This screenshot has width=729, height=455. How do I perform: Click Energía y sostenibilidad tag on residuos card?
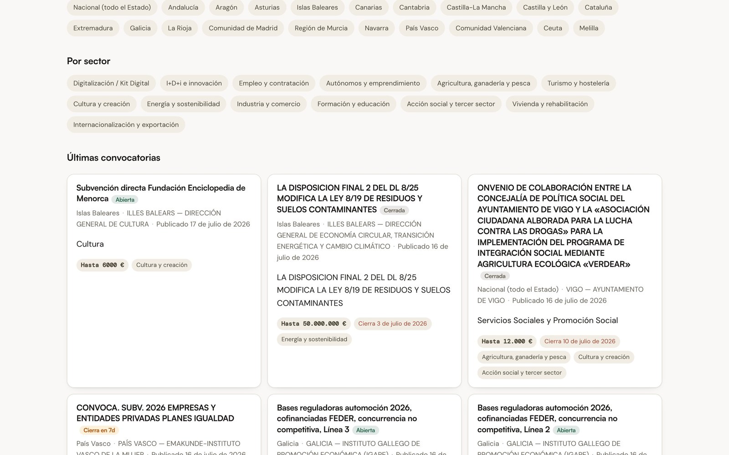click(x=314, y=339)
